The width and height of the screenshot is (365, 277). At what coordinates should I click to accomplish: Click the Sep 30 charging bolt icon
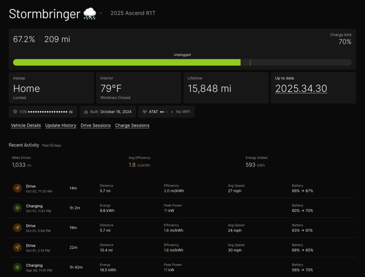[17, 267]
